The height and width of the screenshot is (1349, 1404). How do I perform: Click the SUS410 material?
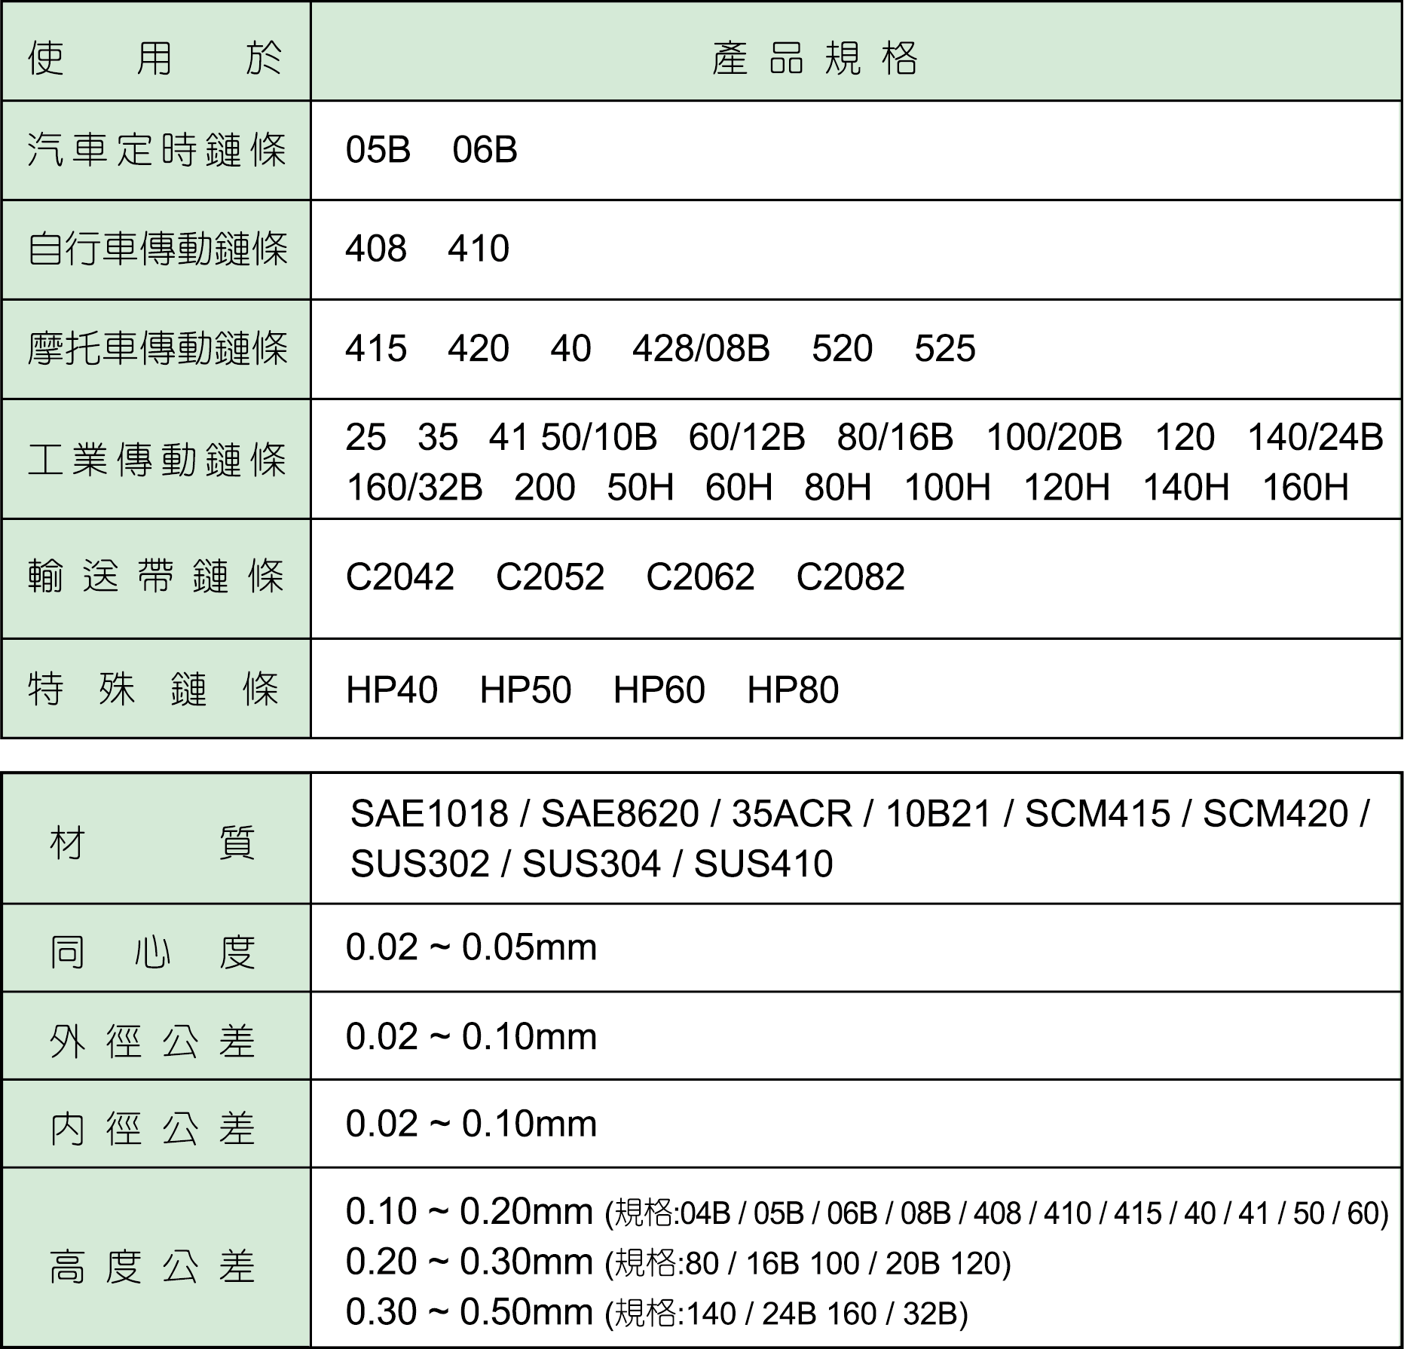[x=763, y=864]
